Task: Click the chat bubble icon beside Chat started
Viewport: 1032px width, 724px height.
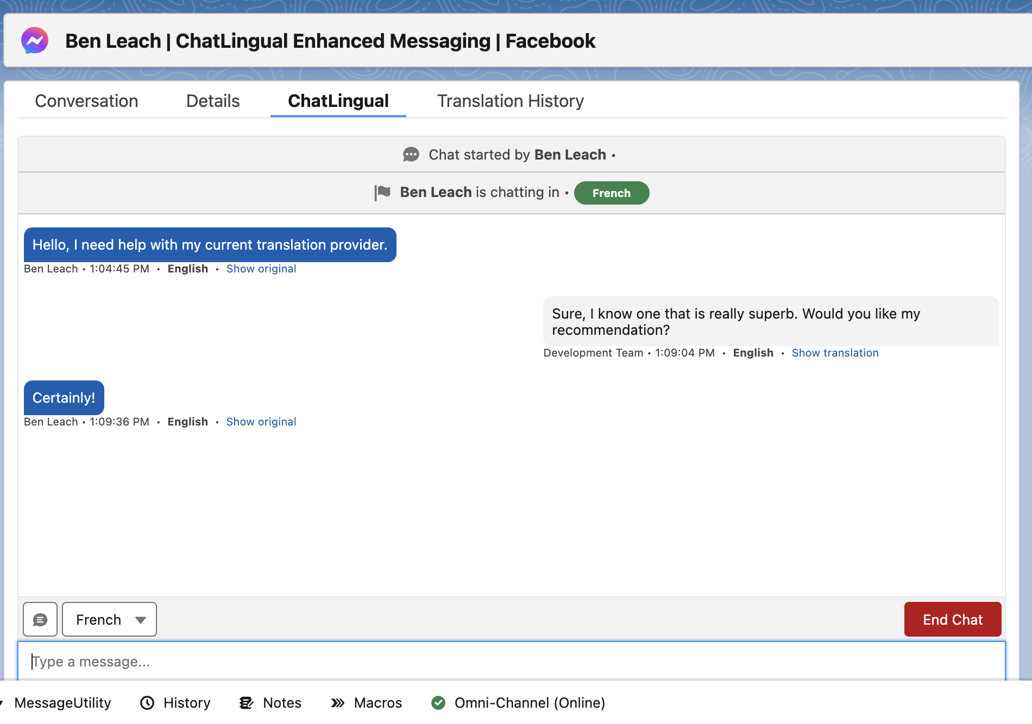Action: coord(411,155)
